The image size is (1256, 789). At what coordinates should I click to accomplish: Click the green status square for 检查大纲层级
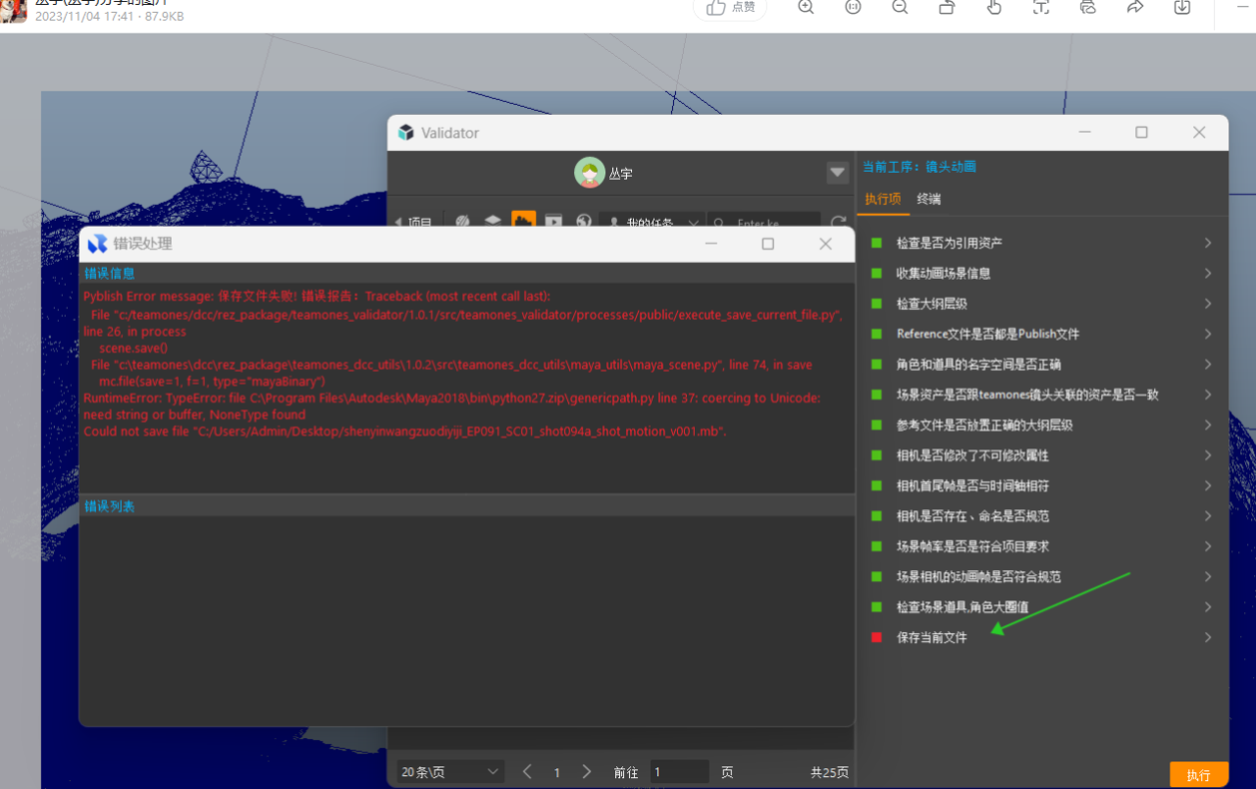(x=876, y=304)
